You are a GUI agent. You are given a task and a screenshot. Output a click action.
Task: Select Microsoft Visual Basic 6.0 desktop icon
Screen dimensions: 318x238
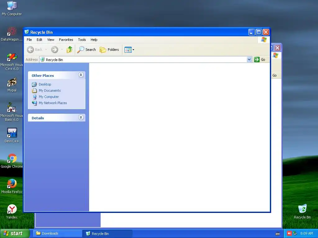pos(12,112)
